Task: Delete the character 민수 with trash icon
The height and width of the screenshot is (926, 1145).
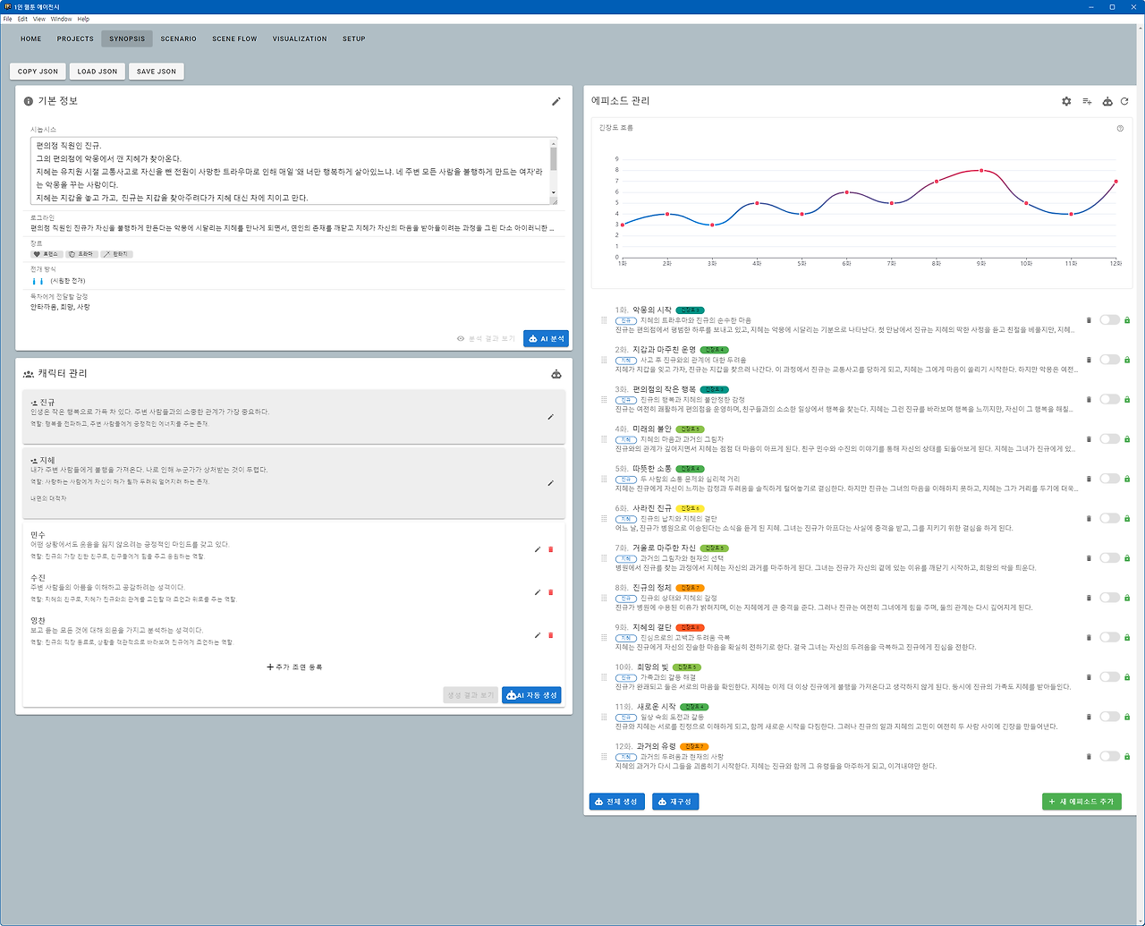Action: point(550,549)
